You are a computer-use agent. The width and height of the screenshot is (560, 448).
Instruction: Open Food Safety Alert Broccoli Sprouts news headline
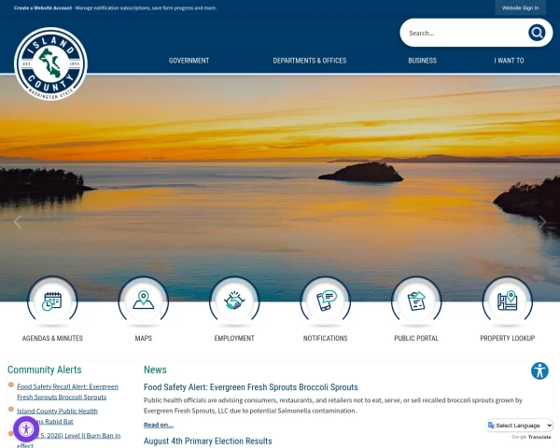click(x=251, y=387)
